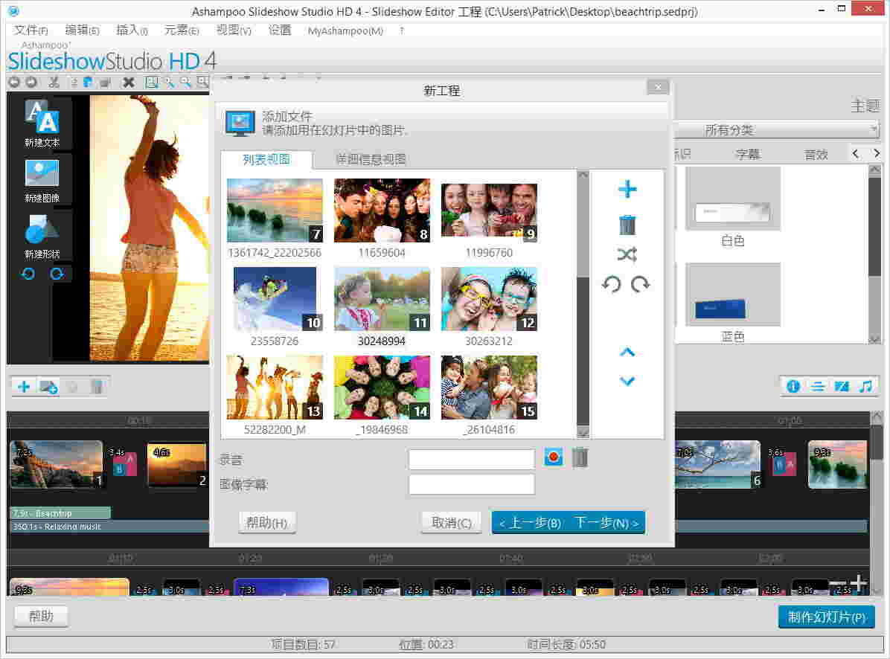Select the 23558726 image thumbnail

click(x=275, y=298)
